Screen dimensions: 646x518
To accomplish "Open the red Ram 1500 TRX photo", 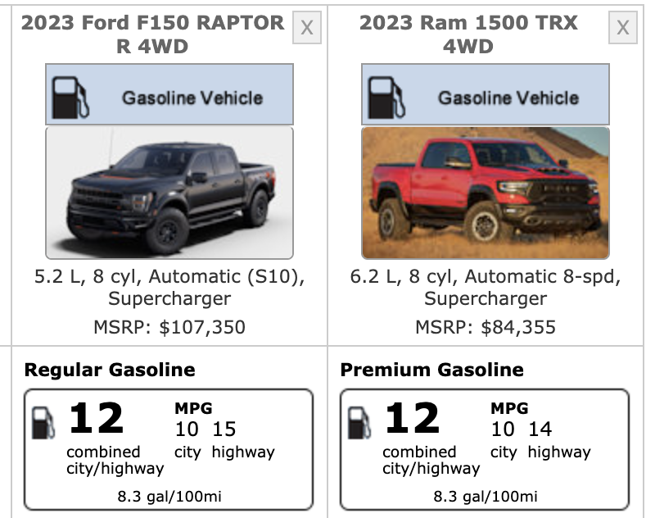I will (486, 193).
